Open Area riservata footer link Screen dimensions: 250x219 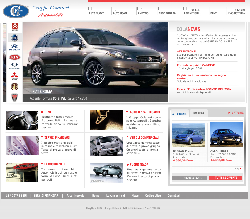point(76,196)
